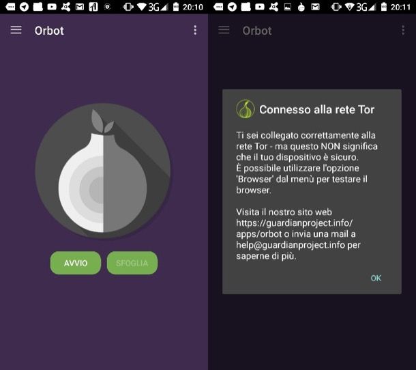This screenshot has width=416, height=370.
Task: Tap the 20:11 clock text
Action: (400, 7)
